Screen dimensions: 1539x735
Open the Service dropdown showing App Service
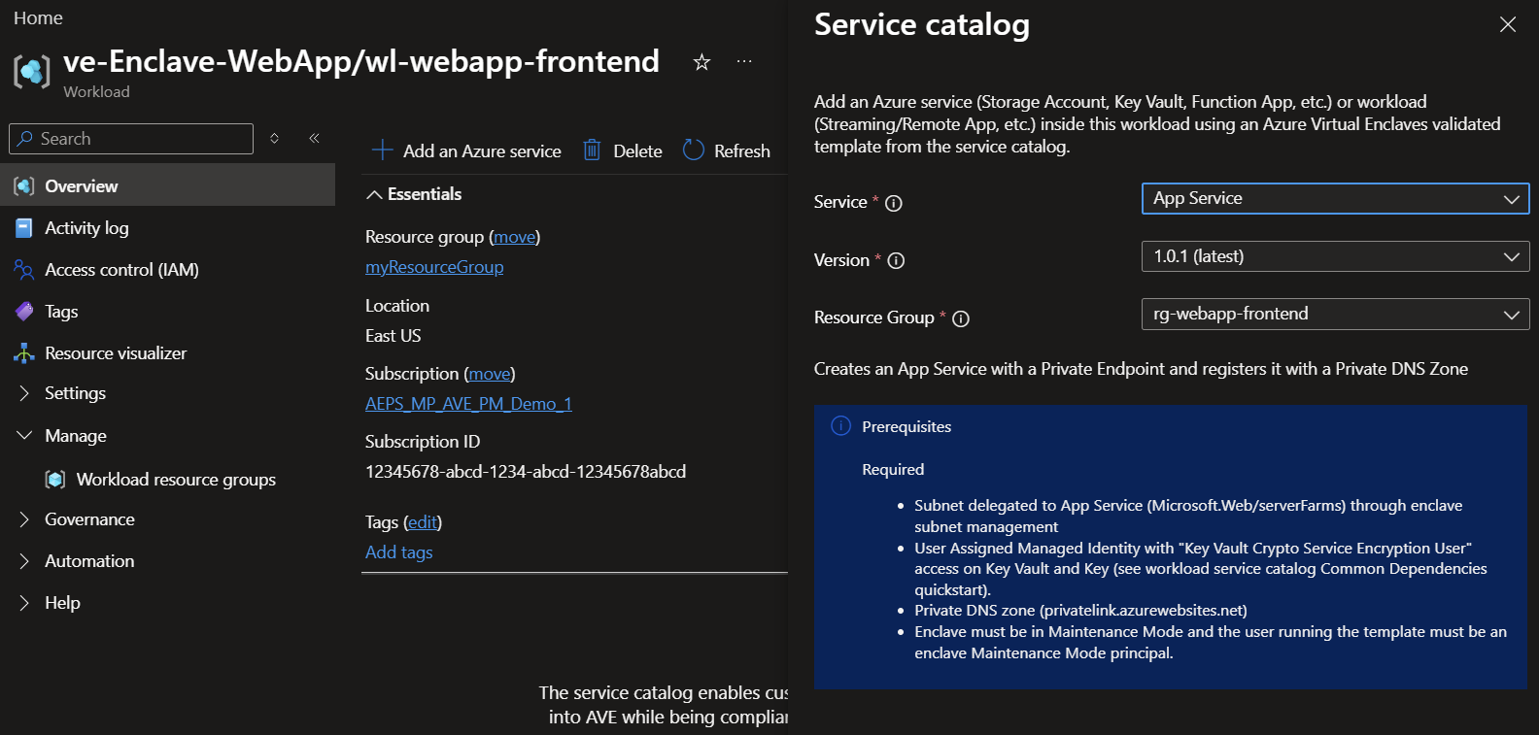[x=1335, y=198]
